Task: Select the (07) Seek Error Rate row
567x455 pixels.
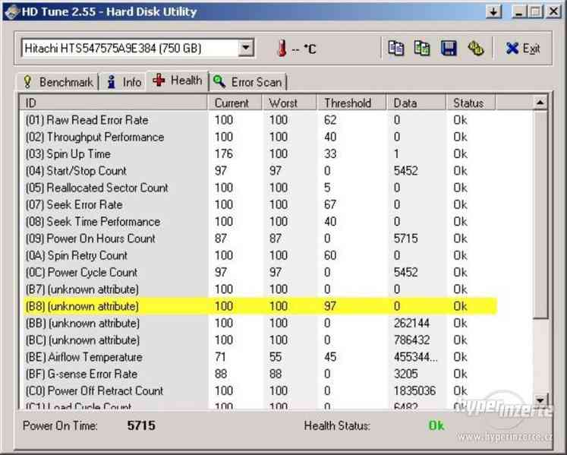Action: 259,204
